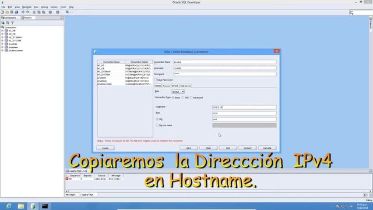
Task: Select the Messages tab at bottom
Action: tap(71, 195)
